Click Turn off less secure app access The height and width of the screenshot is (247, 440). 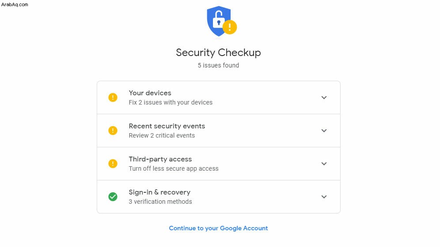(x=174, y=168)
